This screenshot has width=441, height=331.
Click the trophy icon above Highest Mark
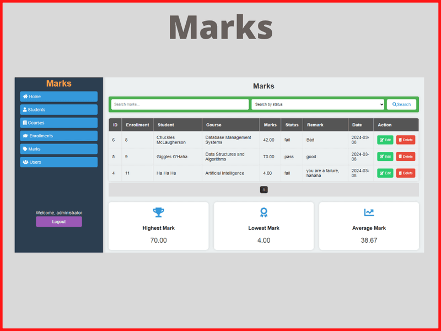point(159,212)
